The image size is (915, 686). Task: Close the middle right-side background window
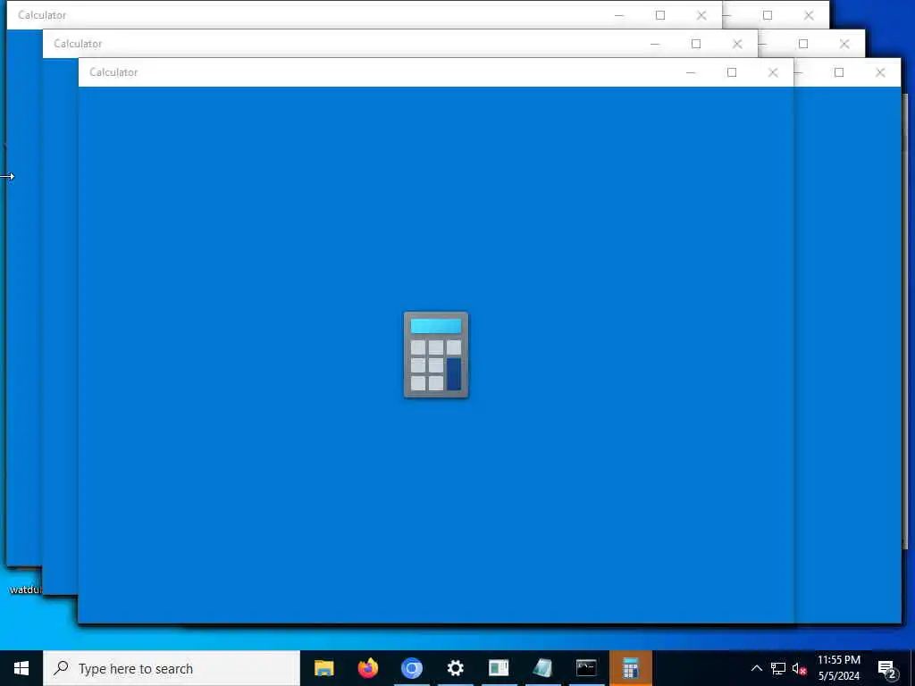coord(844,44)
